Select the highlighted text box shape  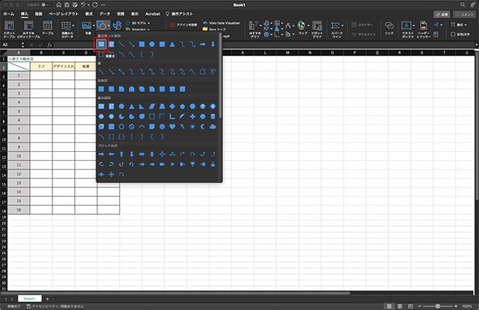pos(101,44)
